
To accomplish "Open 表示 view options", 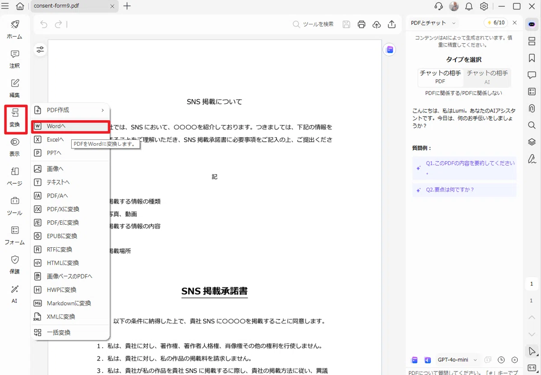I will coord(14,147).
